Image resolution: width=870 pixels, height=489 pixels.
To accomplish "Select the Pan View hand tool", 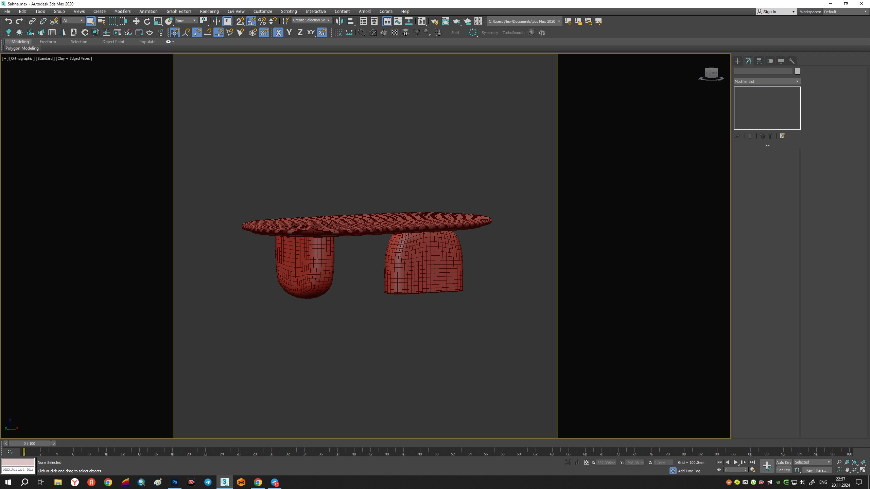I will point(847,470).
